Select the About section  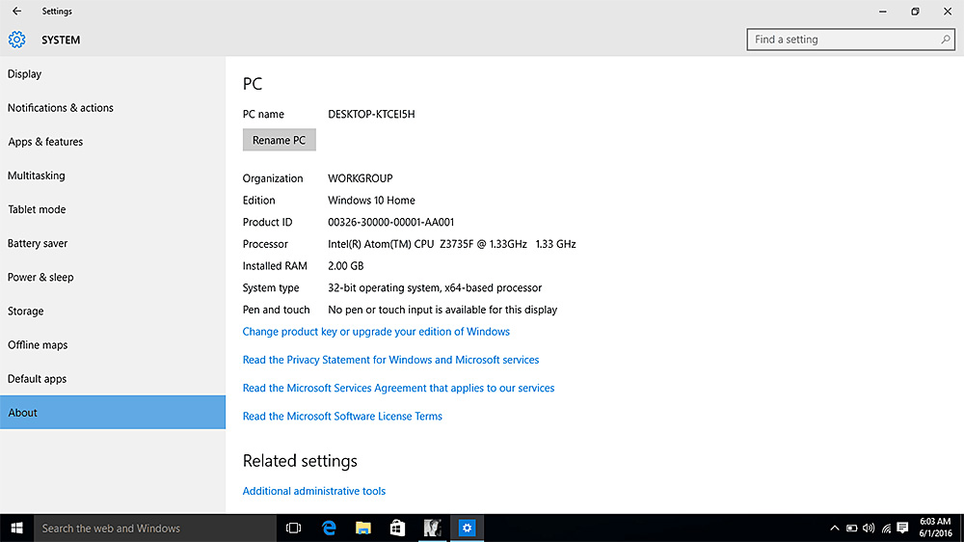tap(113, 412)
